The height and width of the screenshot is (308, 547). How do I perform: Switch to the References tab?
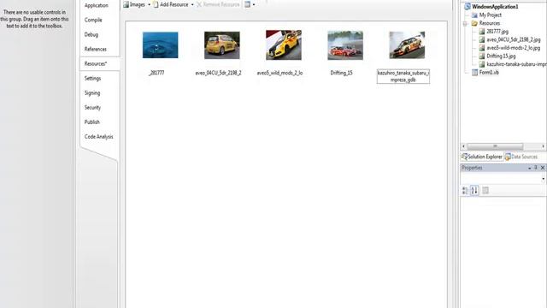click(x=95, y=50)
